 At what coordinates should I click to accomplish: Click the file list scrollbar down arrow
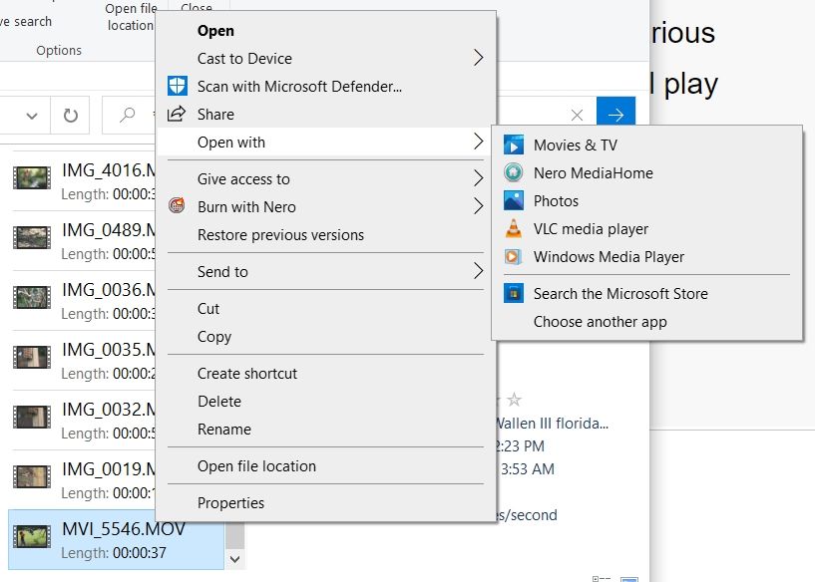[x=234, y=560]
